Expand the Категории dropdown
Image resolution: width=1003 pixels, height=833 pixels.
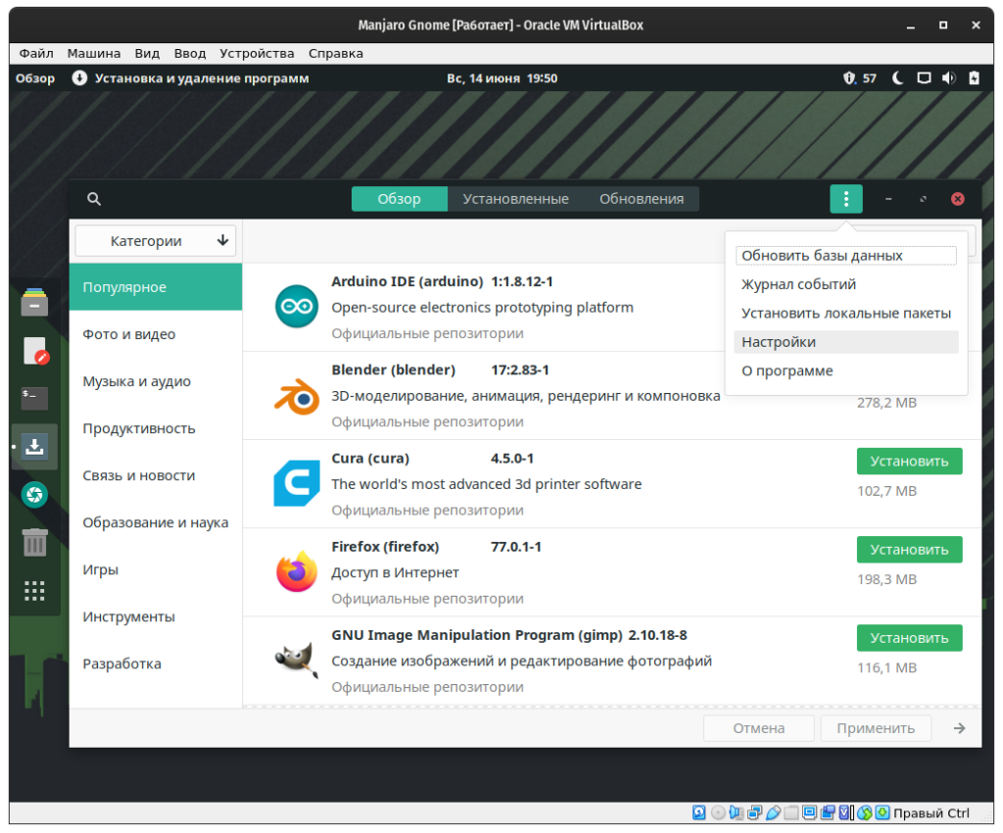(156, 240)
